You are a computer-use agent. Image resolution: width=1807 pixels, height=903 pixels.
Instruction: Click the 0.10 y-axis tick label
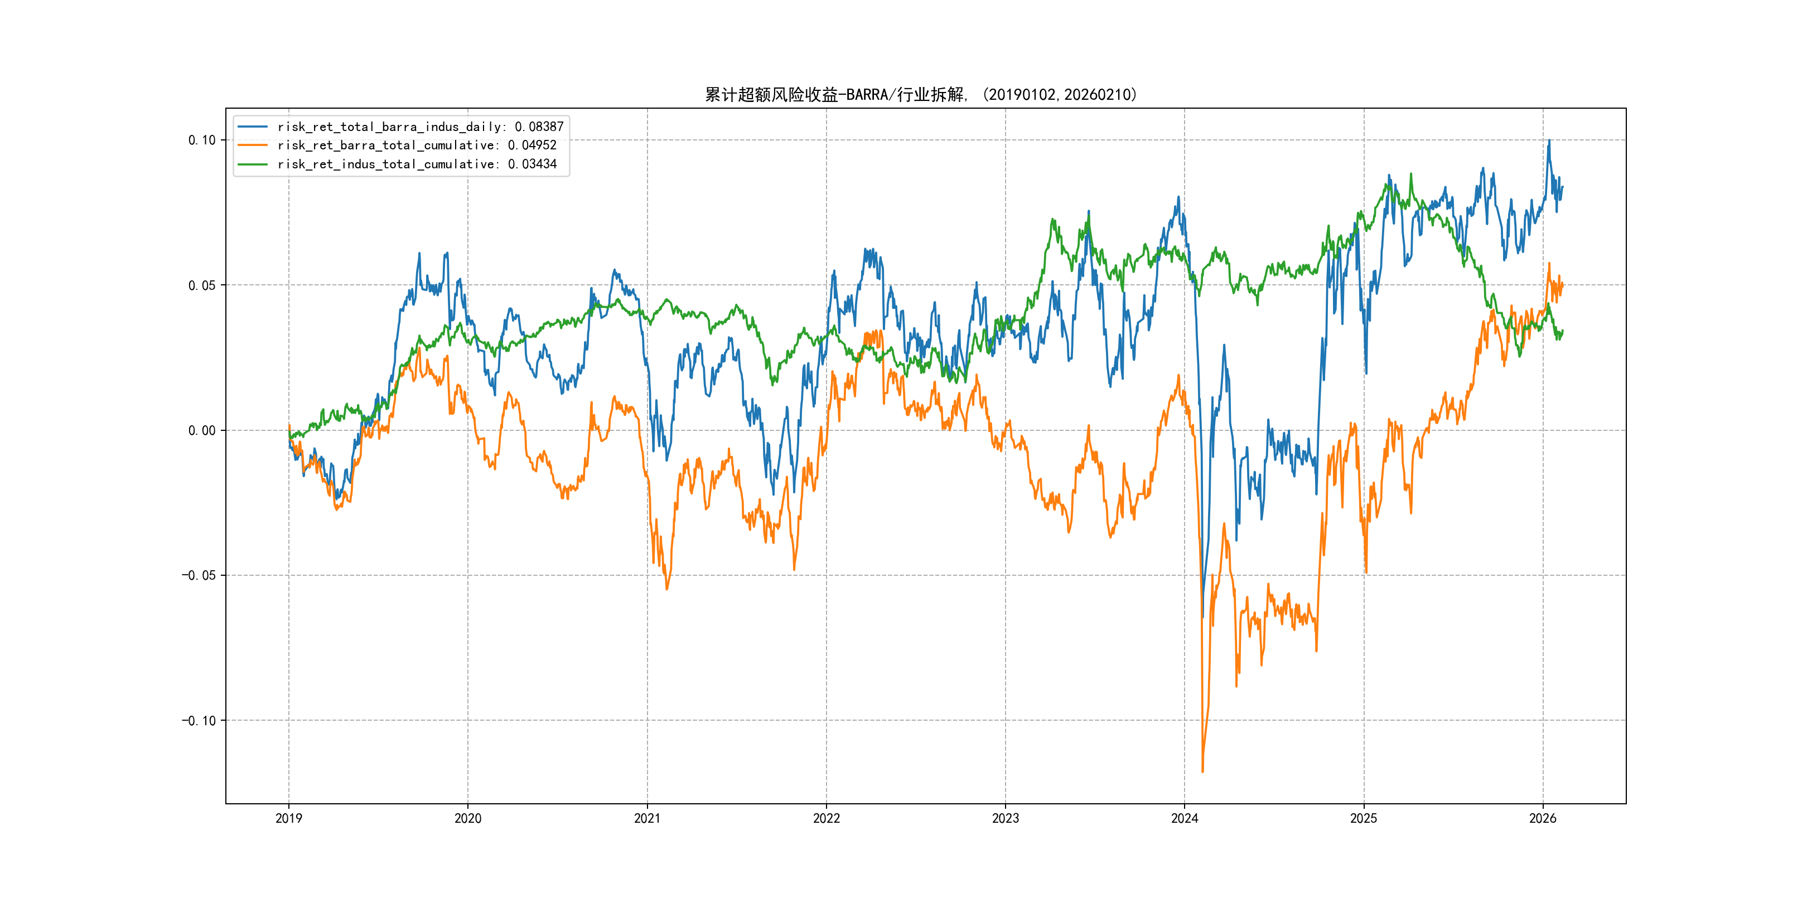pos(201,140)
